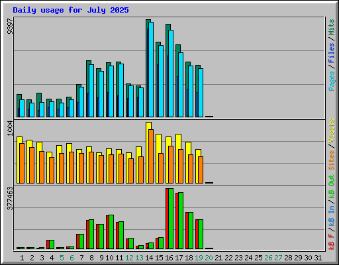339x265 pixels.
Task: Click the blue "Files" legend word
Action: (x=332, y=53)
